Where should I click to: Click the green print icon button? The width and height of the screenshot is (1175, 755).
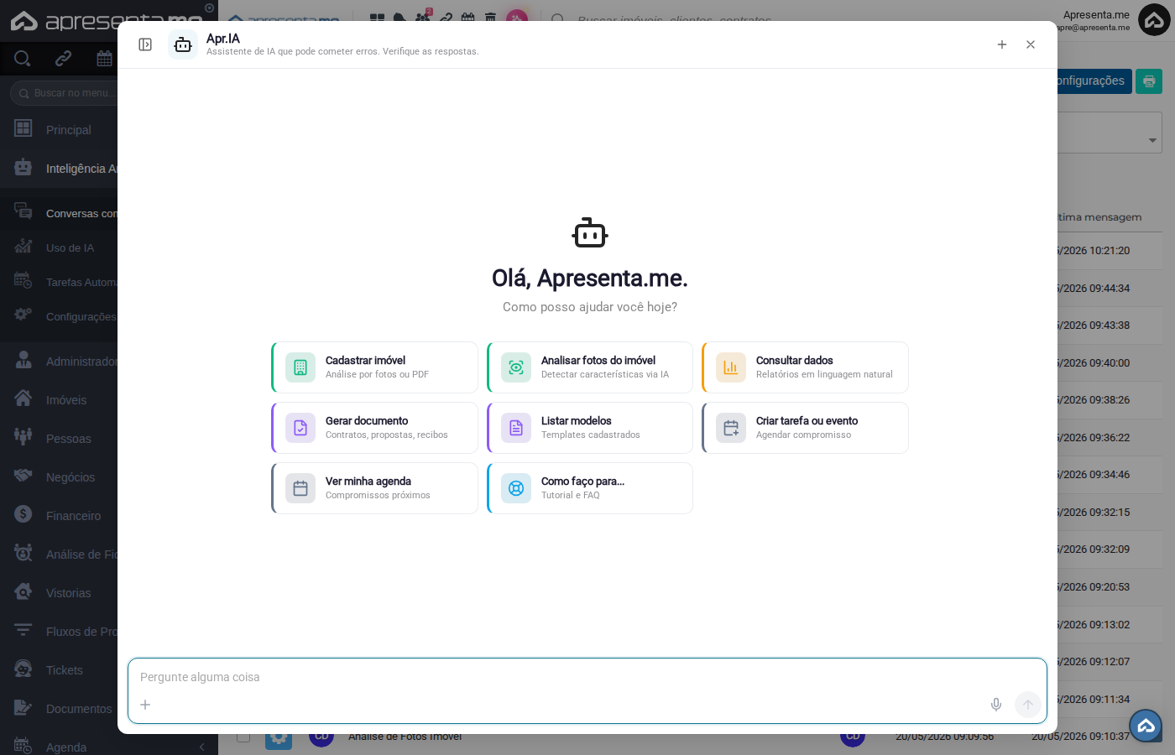[x=1149, y=81]
